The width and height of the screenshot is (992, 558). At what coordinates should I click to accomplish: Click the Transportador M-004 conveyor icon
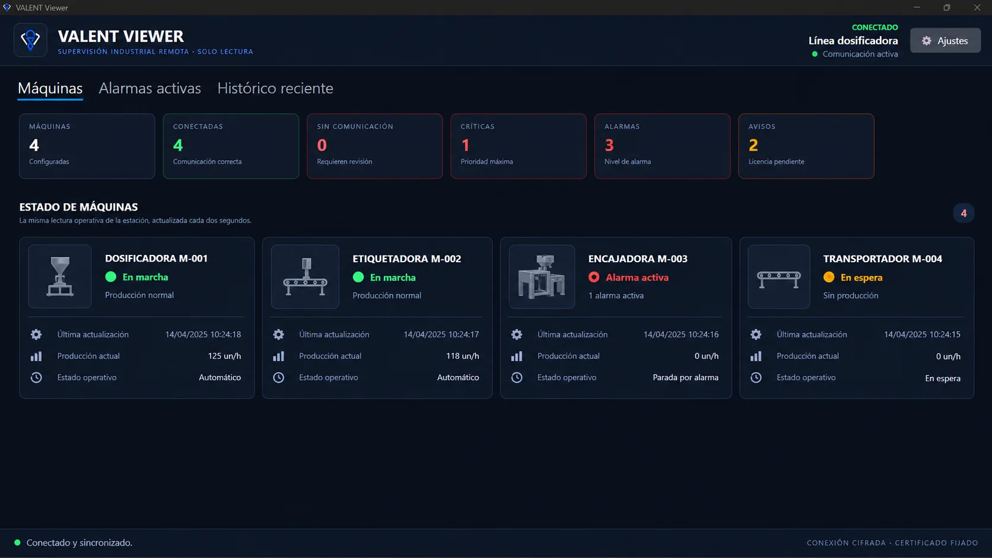point(779,276)
